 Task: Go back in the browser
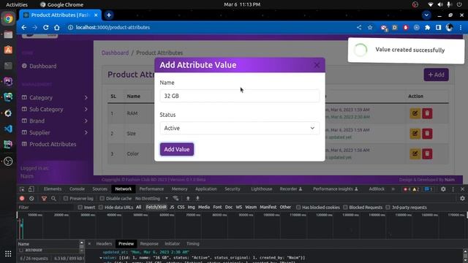[24, 28]
